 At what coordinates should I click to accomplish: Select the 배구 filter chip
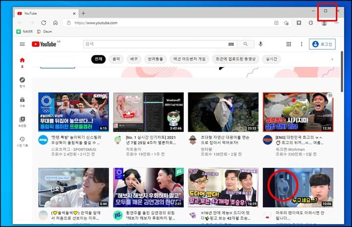[134, 59]
